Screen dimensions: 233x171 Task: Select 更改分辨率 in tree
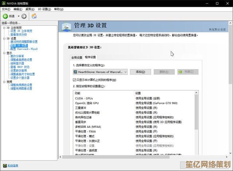(x=17, y=56)
